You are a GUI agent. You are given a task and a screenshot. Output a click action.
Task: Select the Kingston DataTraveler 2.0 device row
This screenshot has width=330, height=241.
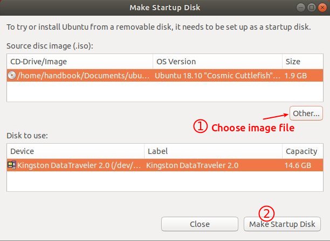tap(165, 165)
